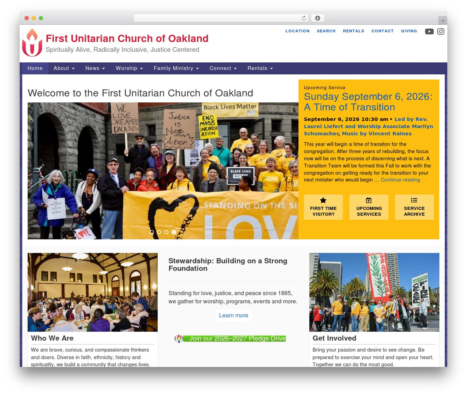Viewport: 467px width, 395px height.
Task: Open the Family Ministry dropdown
Action: coord(176,69)
